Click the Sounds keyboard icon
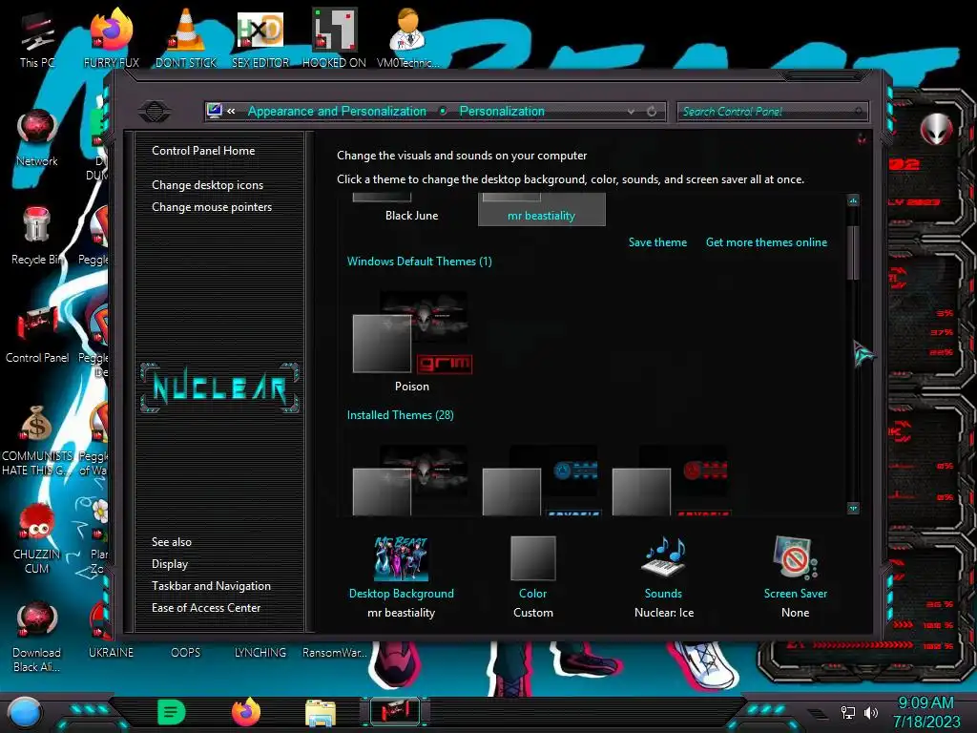This screenshot has height=733, width=977. coord(664,557)
